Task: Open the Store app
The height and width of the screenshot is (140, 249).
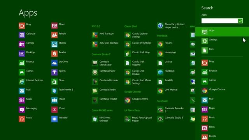Action: (58, 82)
